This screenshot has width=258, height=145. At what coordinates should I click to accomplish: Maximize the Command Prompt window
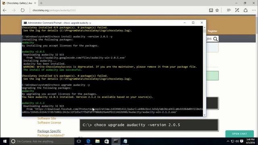click(x=193, y=23)
